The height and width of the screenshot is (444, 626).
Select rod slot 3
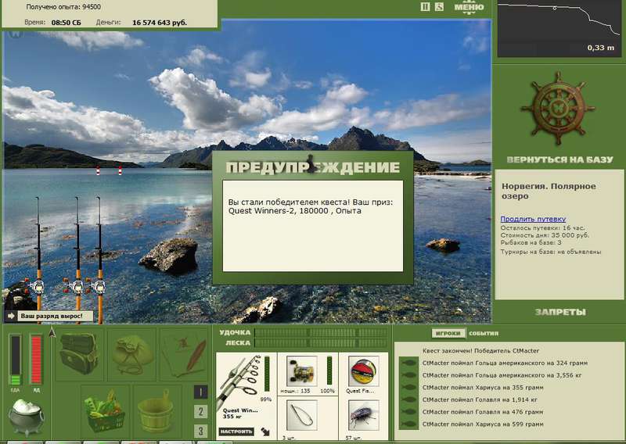pyautogui.click(x=200, y=431)
